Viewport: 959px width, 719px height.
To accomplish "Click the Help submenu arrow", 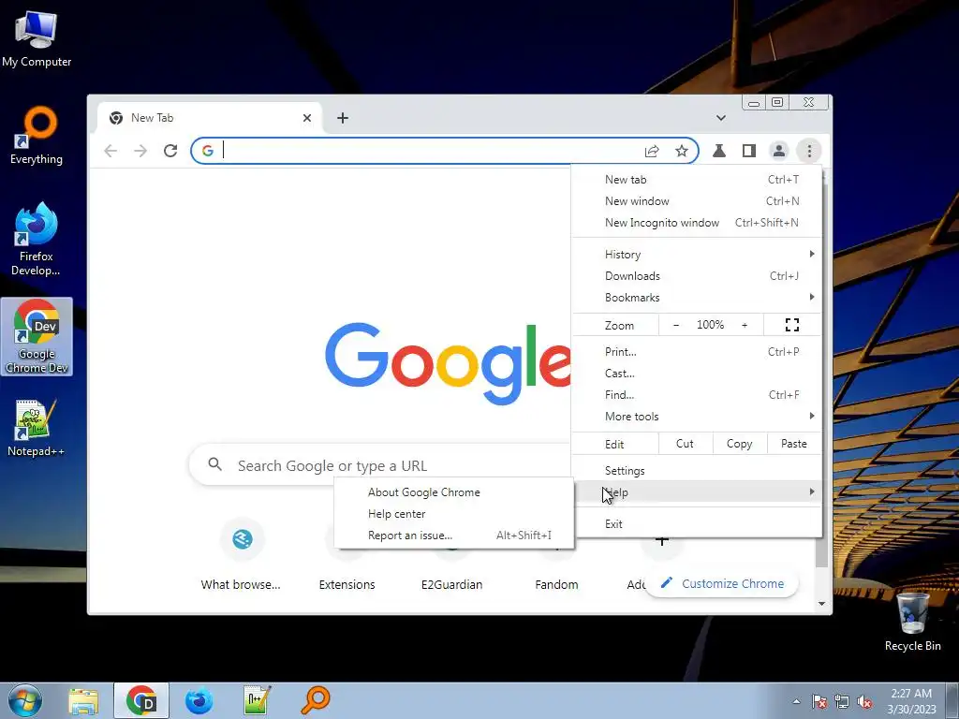I will [812, 492].
